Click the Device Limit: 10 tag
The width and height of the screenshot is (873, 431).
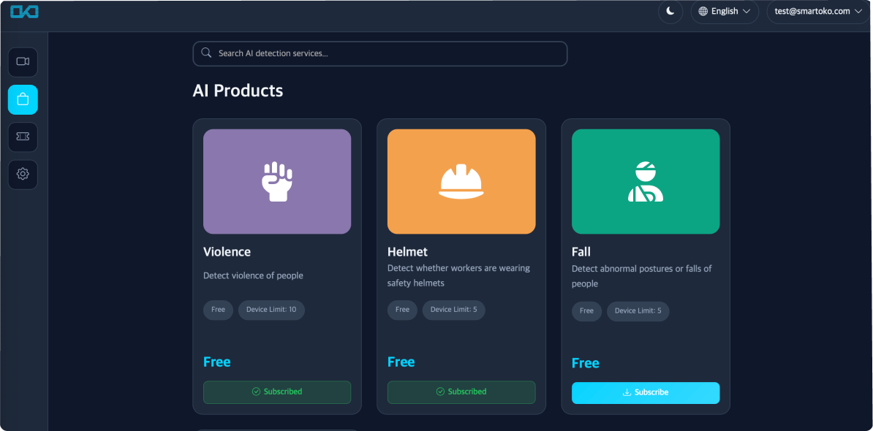271,310
